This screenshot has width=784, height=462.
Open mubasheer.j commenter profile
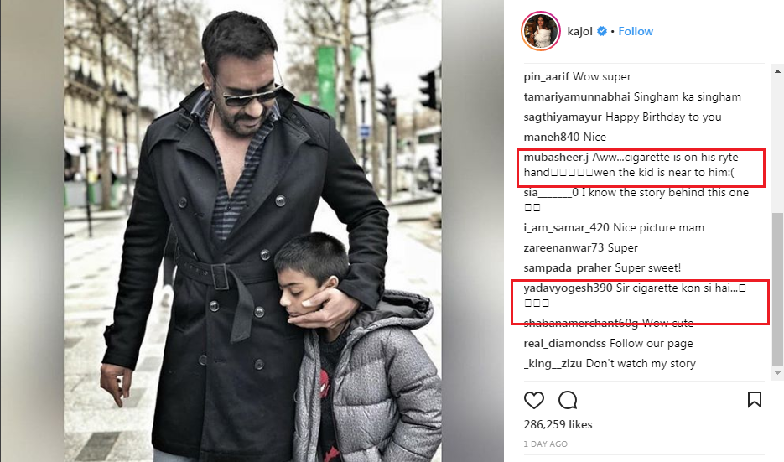(x=556, y=157)
